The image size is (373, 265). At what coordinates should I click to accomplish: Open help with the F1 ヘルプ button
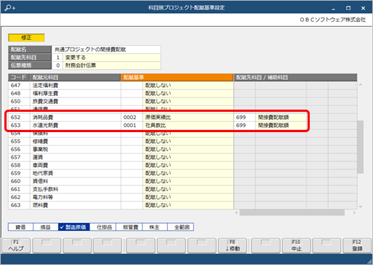16,245
